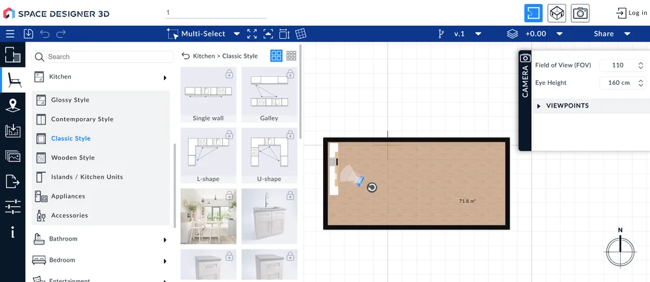Open the Multi-Select dropdown
The height and width of the screenshot is (282, 650).
coord(237,34)
